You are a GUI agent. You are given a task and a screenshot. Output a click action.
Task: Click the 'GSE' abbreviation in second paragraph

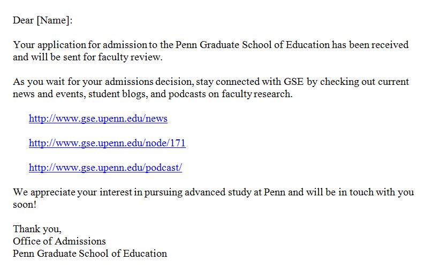293,82
